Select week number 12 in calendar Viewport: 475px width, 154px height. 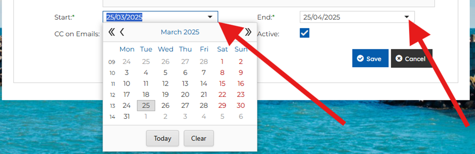113,95
